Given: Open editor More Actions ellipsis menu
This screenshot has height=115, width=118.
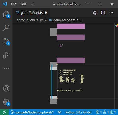Looking at the screenshot, I should 111,13.
